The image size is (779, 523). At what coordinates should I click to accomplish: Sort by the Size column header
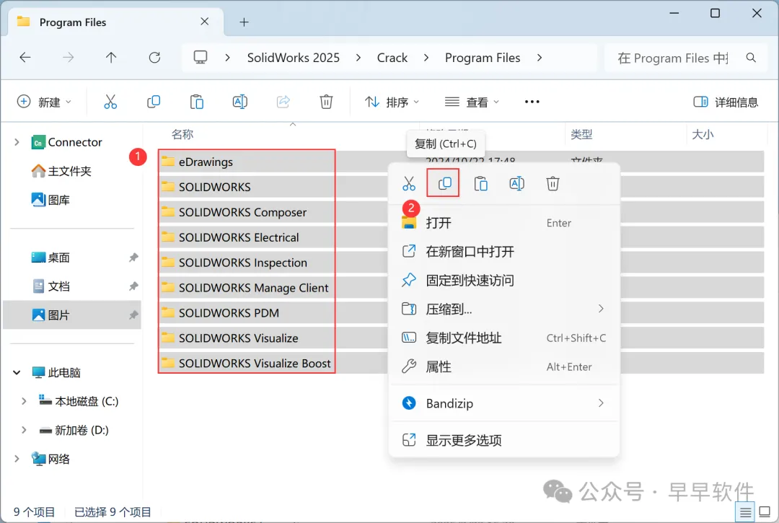pyautogui.click(x=703, y=134)
